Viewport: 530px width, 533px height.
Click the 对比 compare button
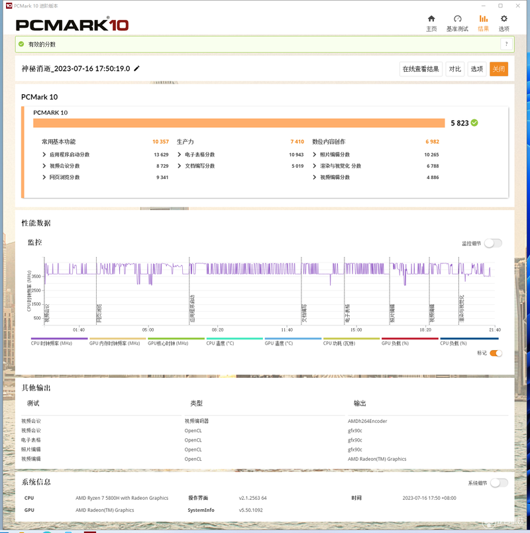tap(454, 69)
